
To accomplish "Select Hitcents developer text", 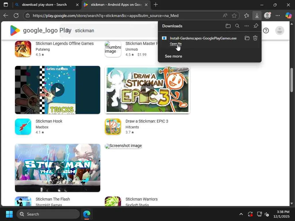I will [x=132, y=127].
